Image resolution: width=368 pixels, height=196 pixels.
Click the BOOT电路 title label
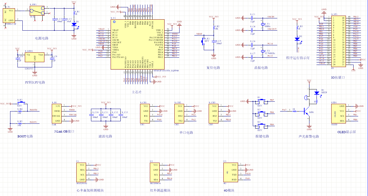[x=25, y=136]
